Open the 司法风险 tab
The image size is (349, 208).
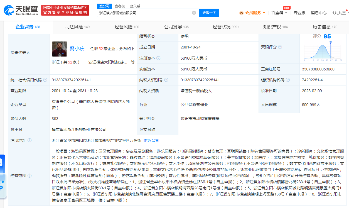coord(77,27)
